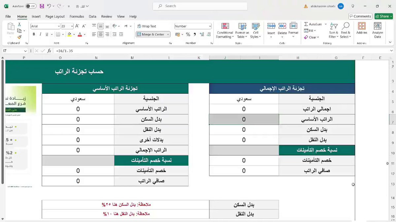Expand the Name Box dropdown arrow
Screen dimensions: 396x222
pyautogui.click(x=25, y=51)
